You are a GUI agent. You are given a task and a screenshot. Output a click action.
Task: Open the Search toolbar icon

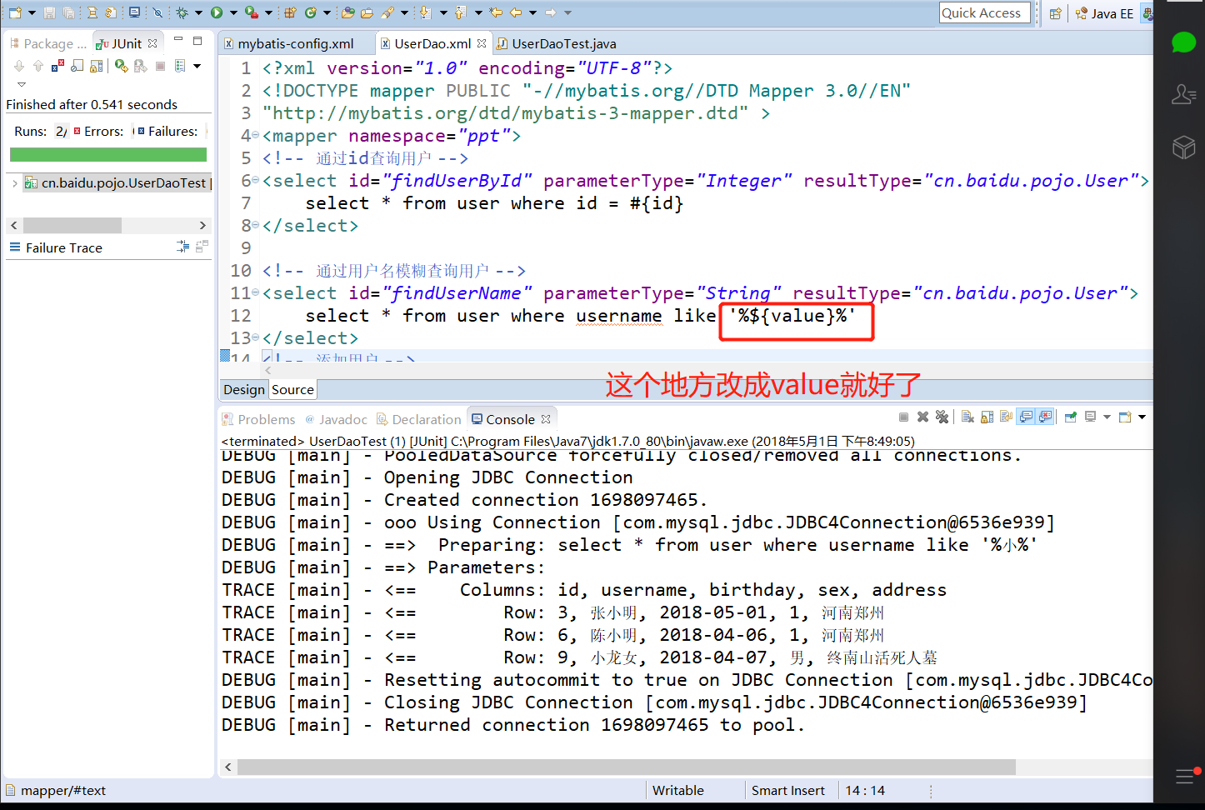pos(387,12)
